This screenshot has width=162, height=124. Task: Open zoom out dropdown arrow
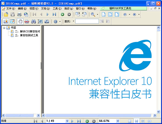tap(129, 15)
